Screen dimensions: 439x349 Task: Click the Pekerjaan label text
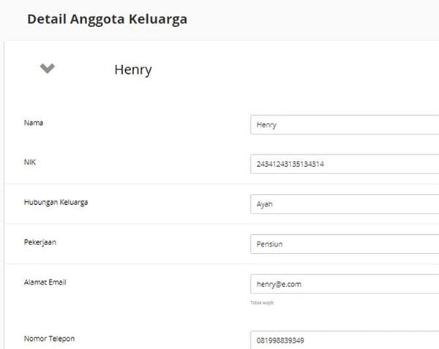(40, 241)
